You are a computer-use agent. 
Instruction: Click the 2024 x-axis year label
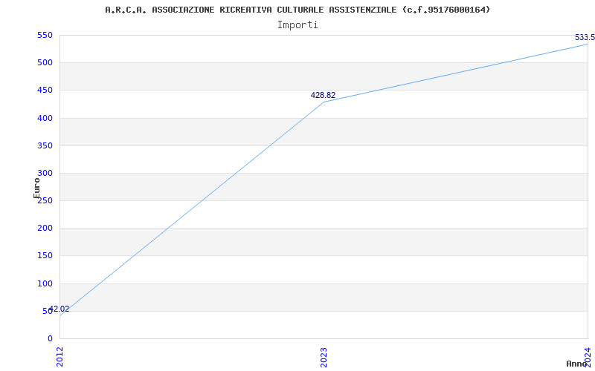point(588,356)
